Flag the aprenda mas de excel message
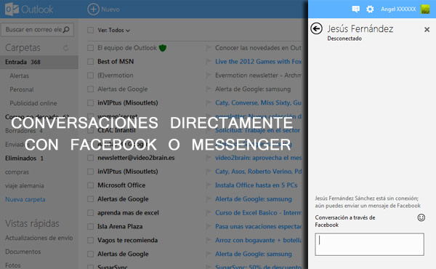436x269 pixels. tap(209, 213)
